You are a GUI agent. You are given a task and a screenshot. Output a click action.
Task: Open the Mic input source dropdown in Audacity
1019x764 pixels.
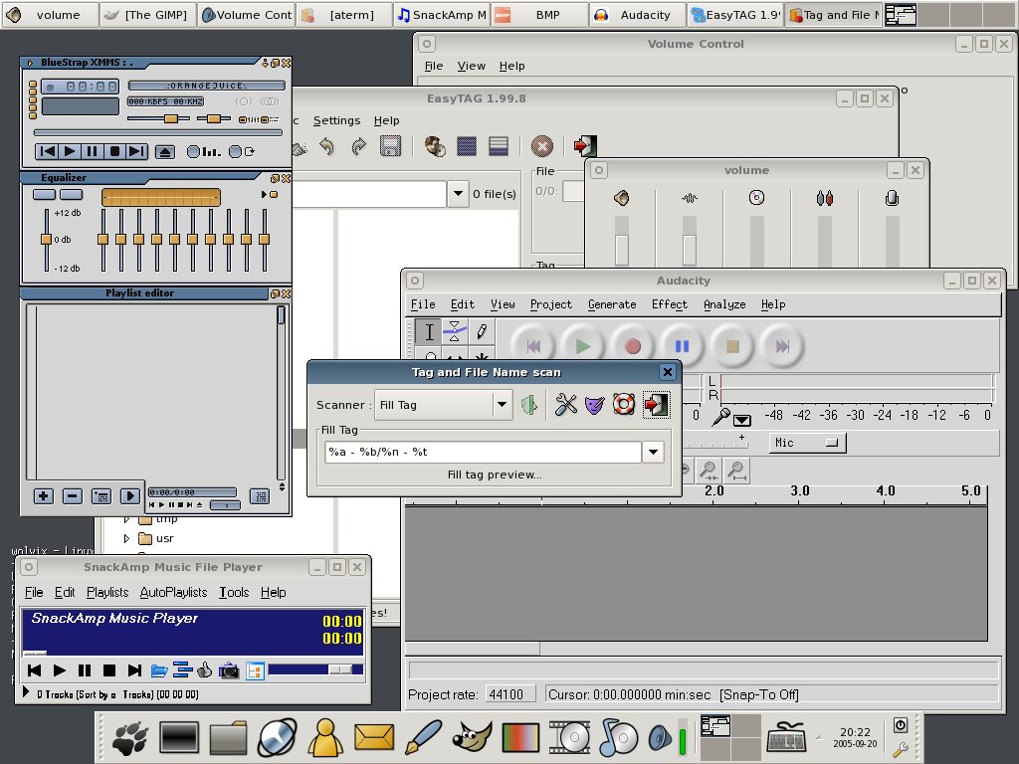[x=807, y=443]
